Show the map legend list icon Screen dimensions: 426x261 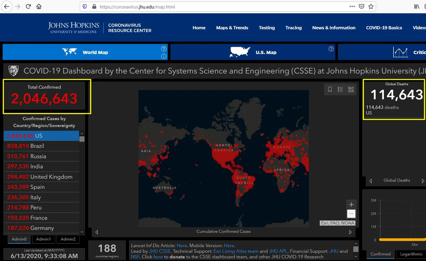tap(340, 89)
